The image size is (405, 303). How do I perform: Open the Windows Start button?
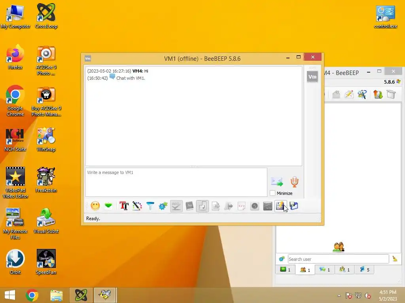(x=10, y=295)
